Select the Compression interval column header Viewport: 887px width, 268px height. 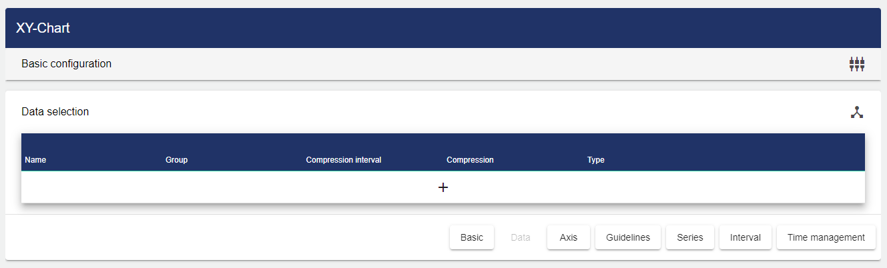[x=343, y=160]
